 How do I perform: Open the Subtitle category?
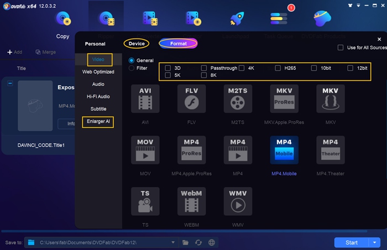pyautogui.click(x=98, y=109)
